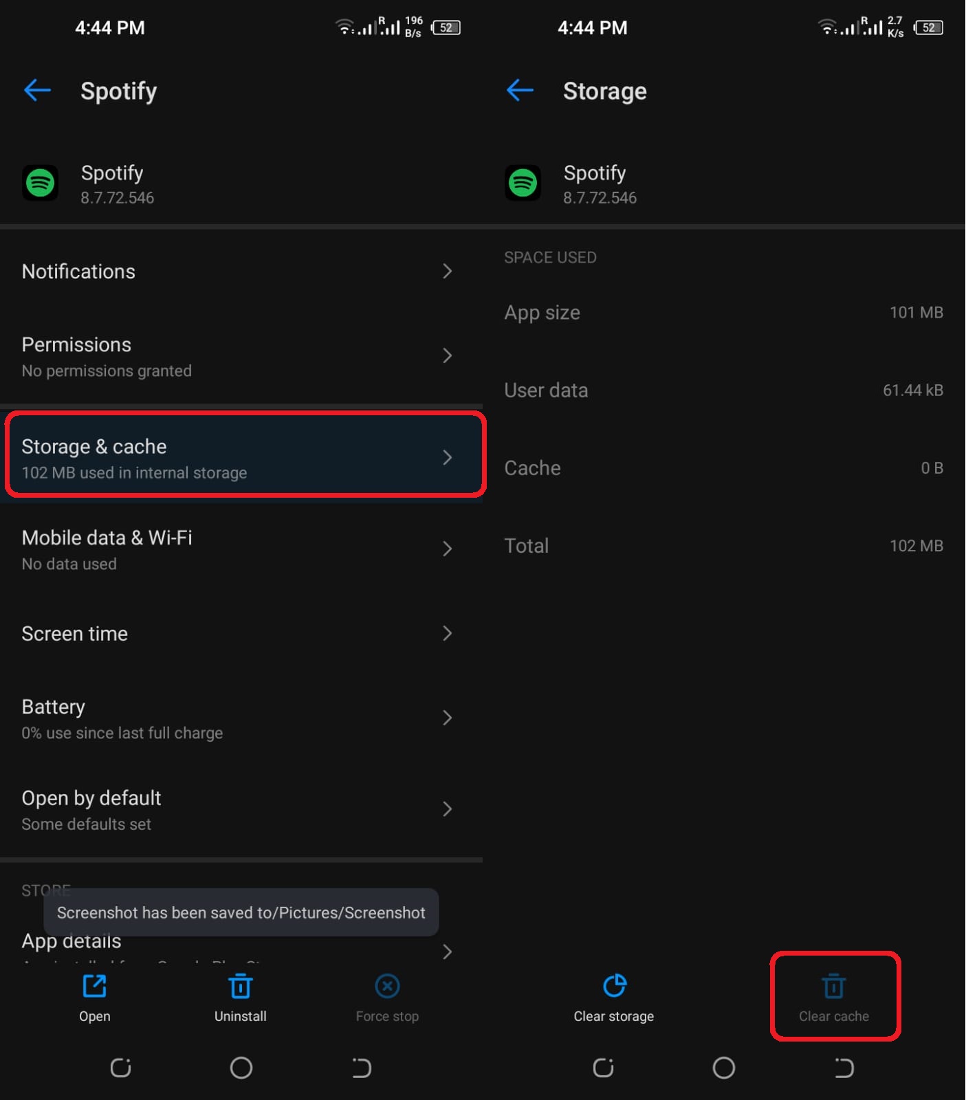
Task: Tap the chevron next to Permissions
Action: click(x=448, y=355)
